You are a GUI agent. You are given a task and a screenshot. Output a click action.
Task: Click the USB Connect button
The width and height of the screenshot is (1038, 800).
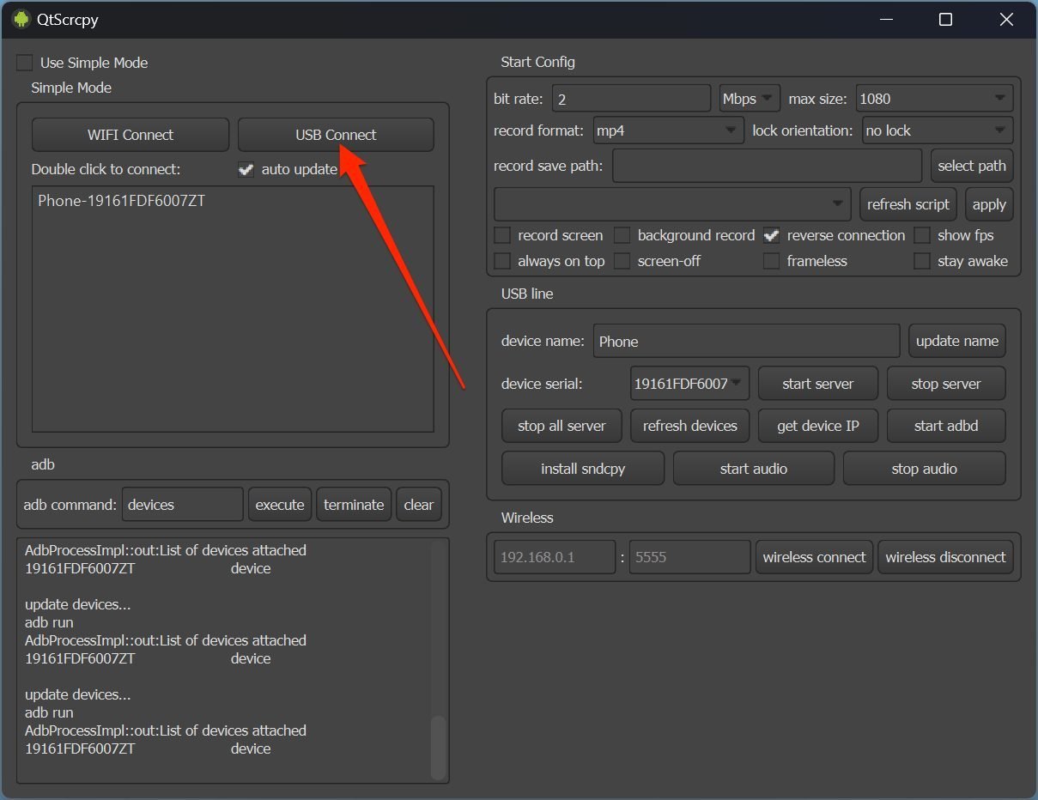[336, 135]
